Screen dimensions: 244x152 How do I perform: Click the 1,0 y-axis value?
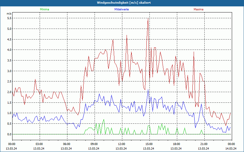(9, 113)
